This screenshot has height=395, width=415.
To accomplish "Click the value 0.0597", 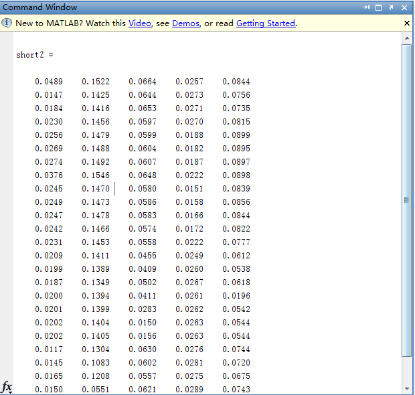I will [x=143, y=122].
